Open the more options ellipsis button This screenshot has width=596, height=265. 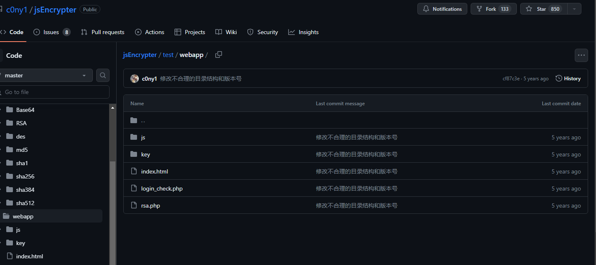(581, 55)
